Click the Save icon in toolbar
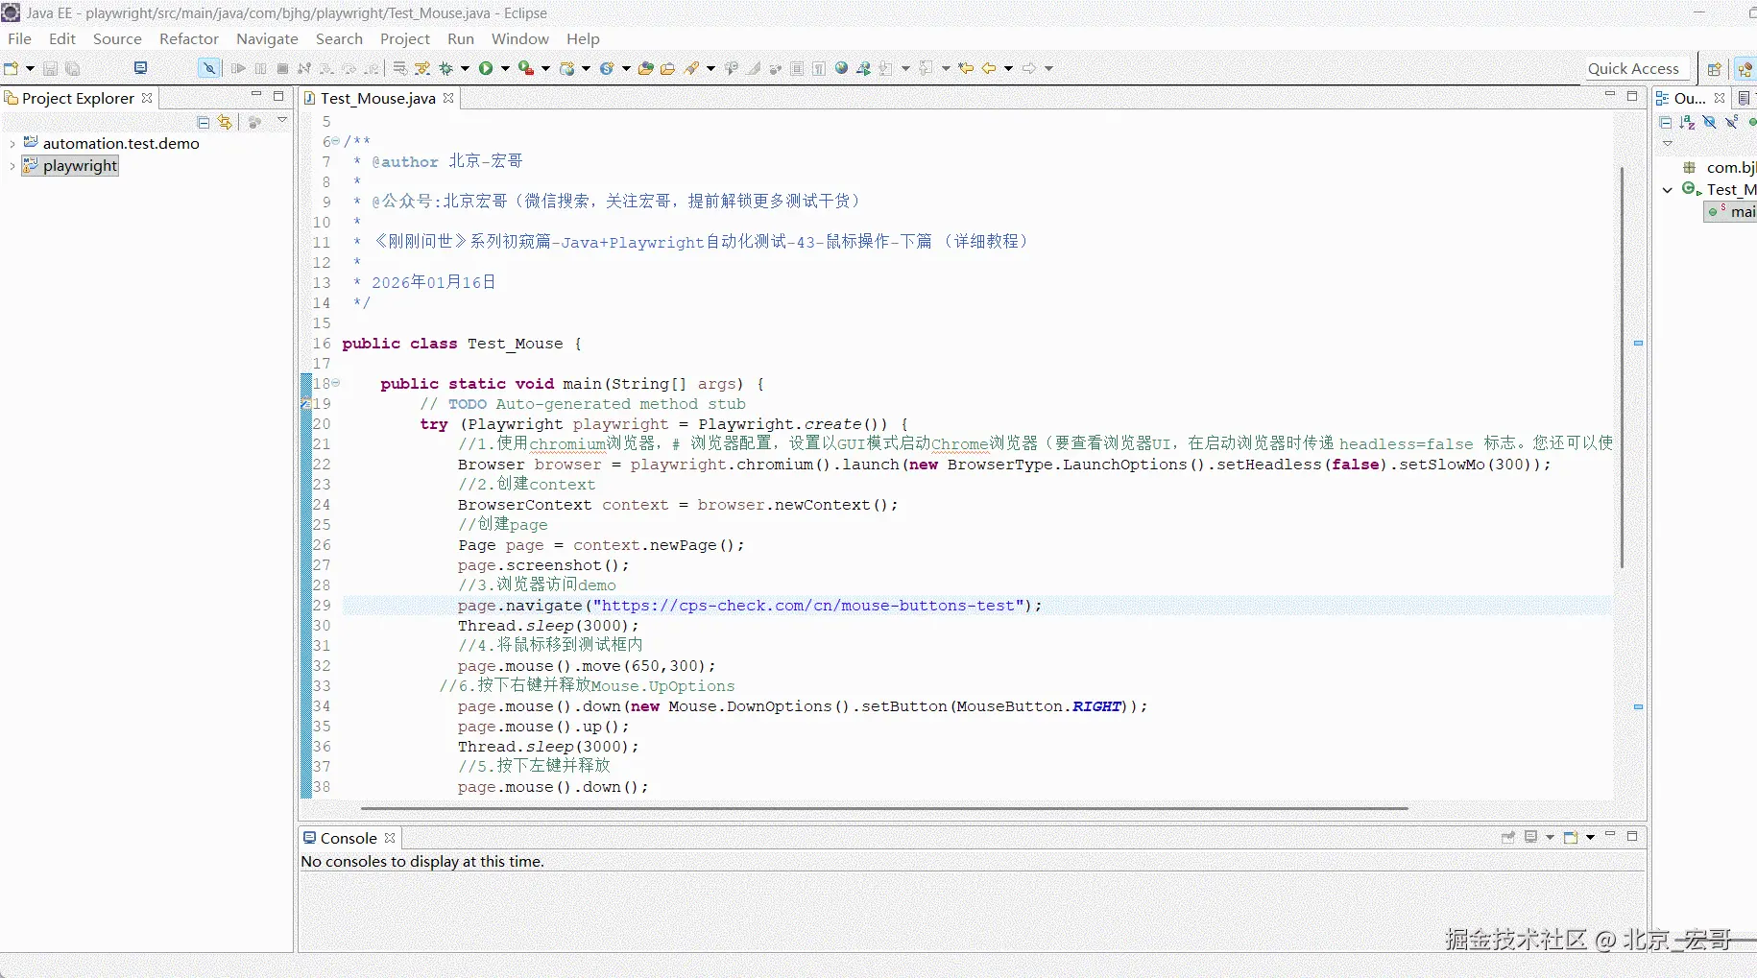 tap(50, 68)
